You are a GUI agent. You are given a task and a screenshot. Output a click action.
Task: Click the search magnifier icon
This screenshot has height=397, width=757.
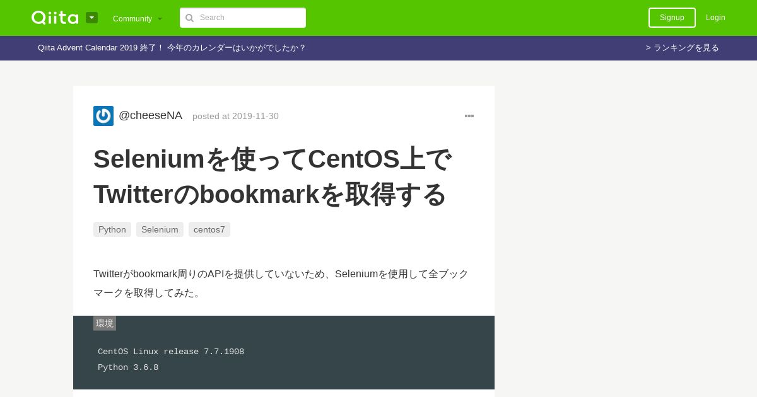click(189, 18)
